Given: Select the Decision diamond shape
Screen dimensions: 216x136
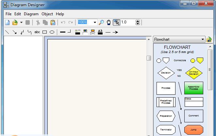Looking at the screenshot, I should click(166, 73).
